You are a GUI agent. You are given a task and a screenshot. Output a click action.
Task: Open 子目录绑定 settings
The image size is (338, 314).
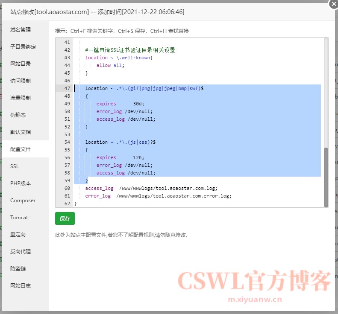(x=23, y=47)
